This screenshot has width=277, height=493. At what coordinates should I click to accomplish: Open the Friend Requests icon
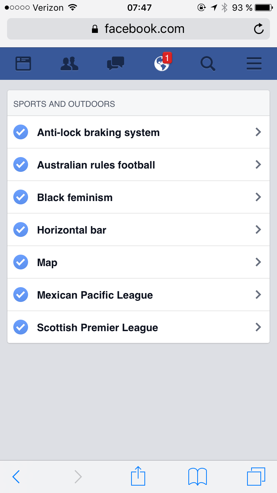[x=69, y=64]
